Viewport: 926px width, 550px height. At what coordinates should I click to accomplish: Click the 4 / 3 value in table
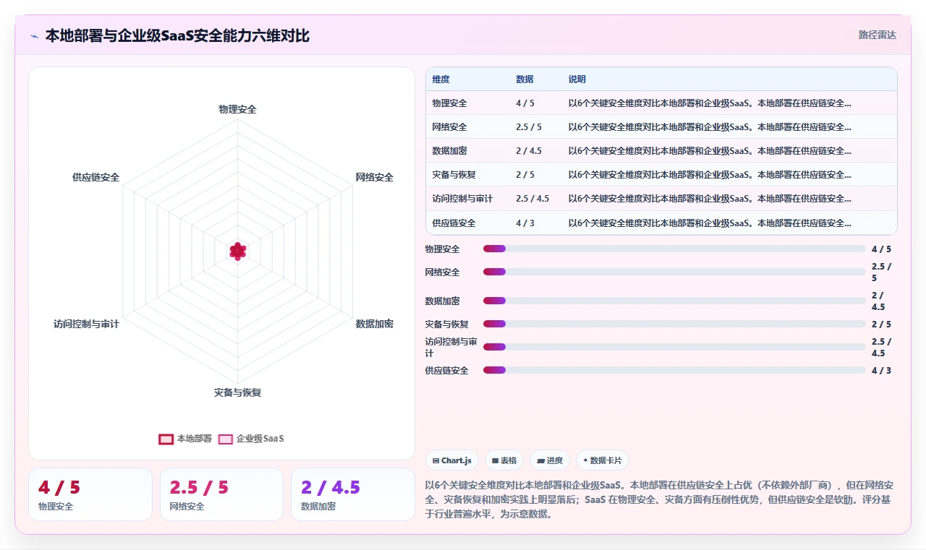(x=525, y=223)
